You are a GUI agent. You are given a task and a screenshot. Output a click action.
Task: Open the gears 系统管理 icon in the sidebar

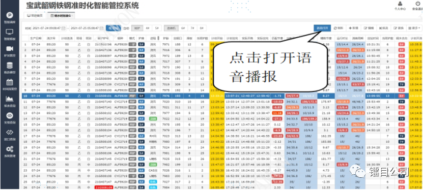pyautogui.click(x=10, y=149)
